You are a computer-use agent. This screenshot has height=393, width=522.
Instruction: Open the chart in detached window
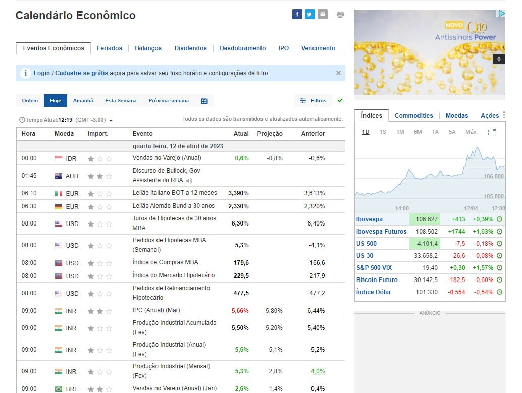[x=492, y=132]
